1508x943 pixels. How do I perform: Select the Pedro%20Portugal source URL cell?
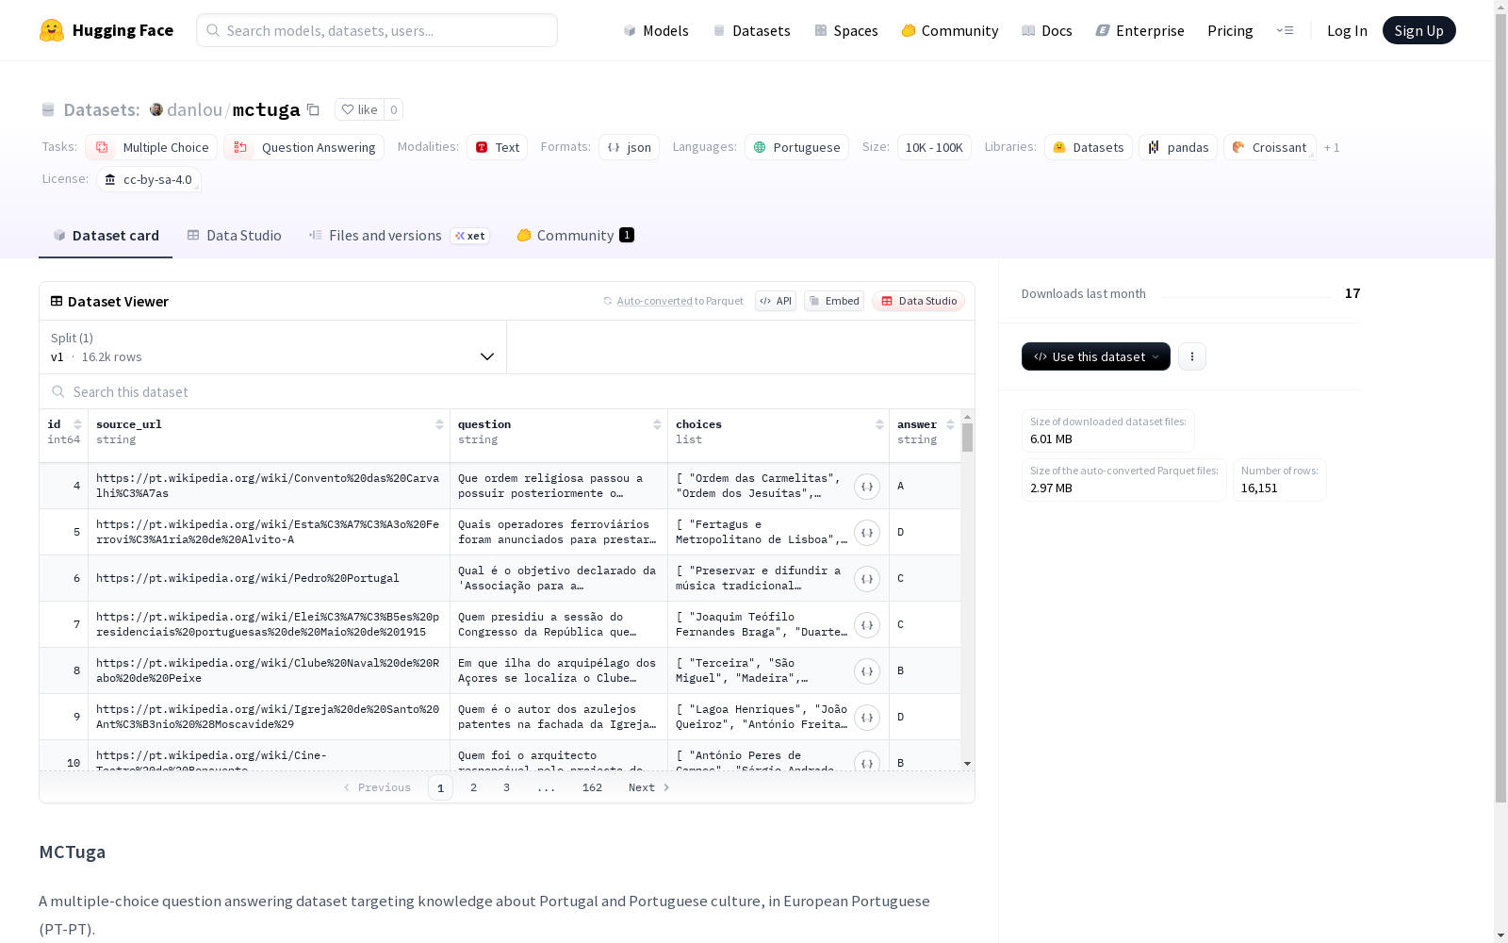[269, 578]
